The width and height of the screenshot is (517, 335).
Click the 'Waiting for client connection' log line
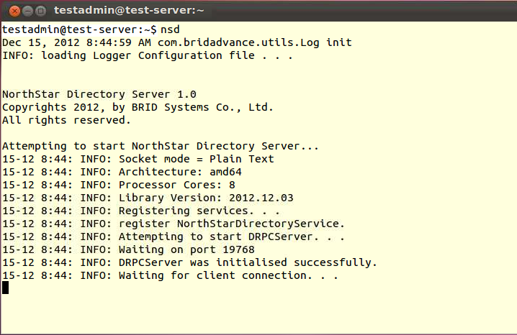pos(170,275)
